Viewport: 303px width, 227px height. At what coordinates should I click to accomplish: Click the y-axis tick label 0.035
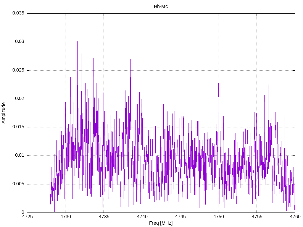[18, 13]
